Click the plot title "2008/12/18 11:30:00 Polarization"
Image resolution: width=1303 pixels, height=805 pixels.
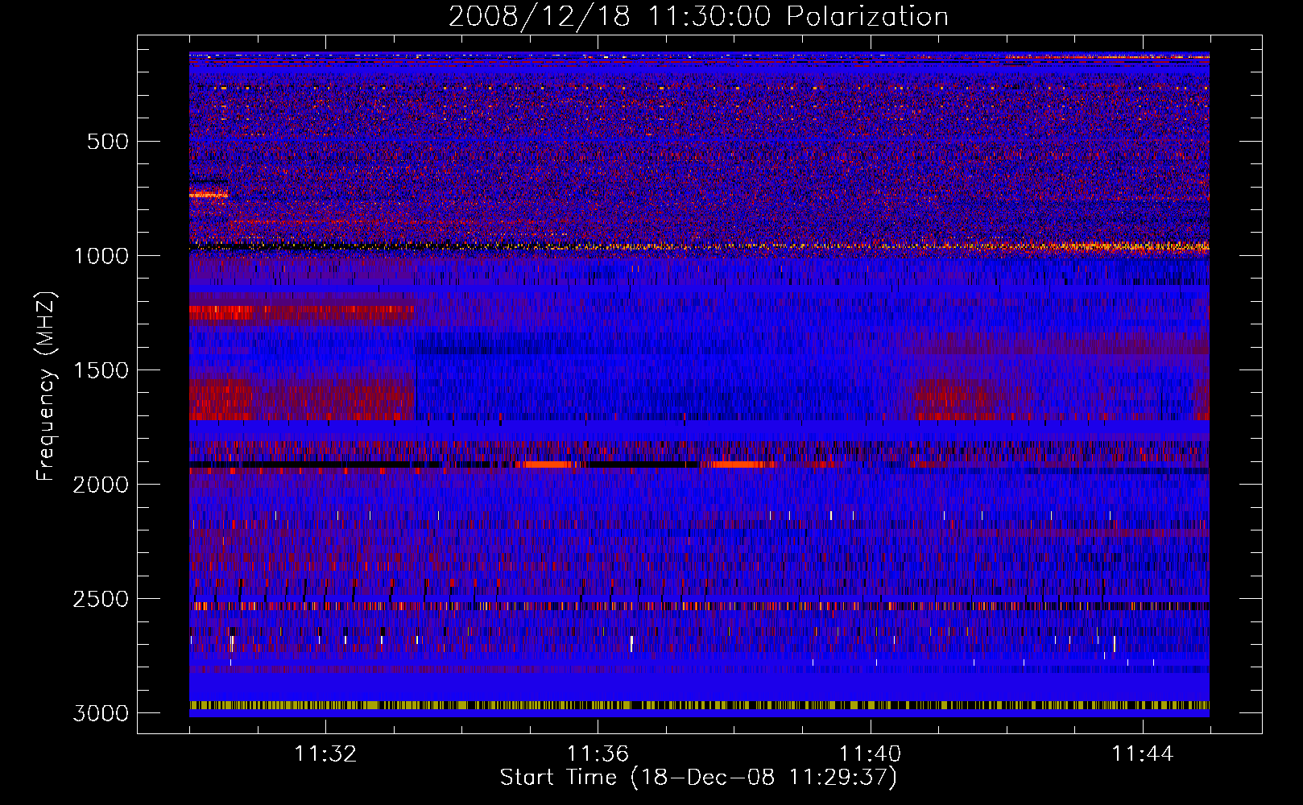click(x=698, y=16)
